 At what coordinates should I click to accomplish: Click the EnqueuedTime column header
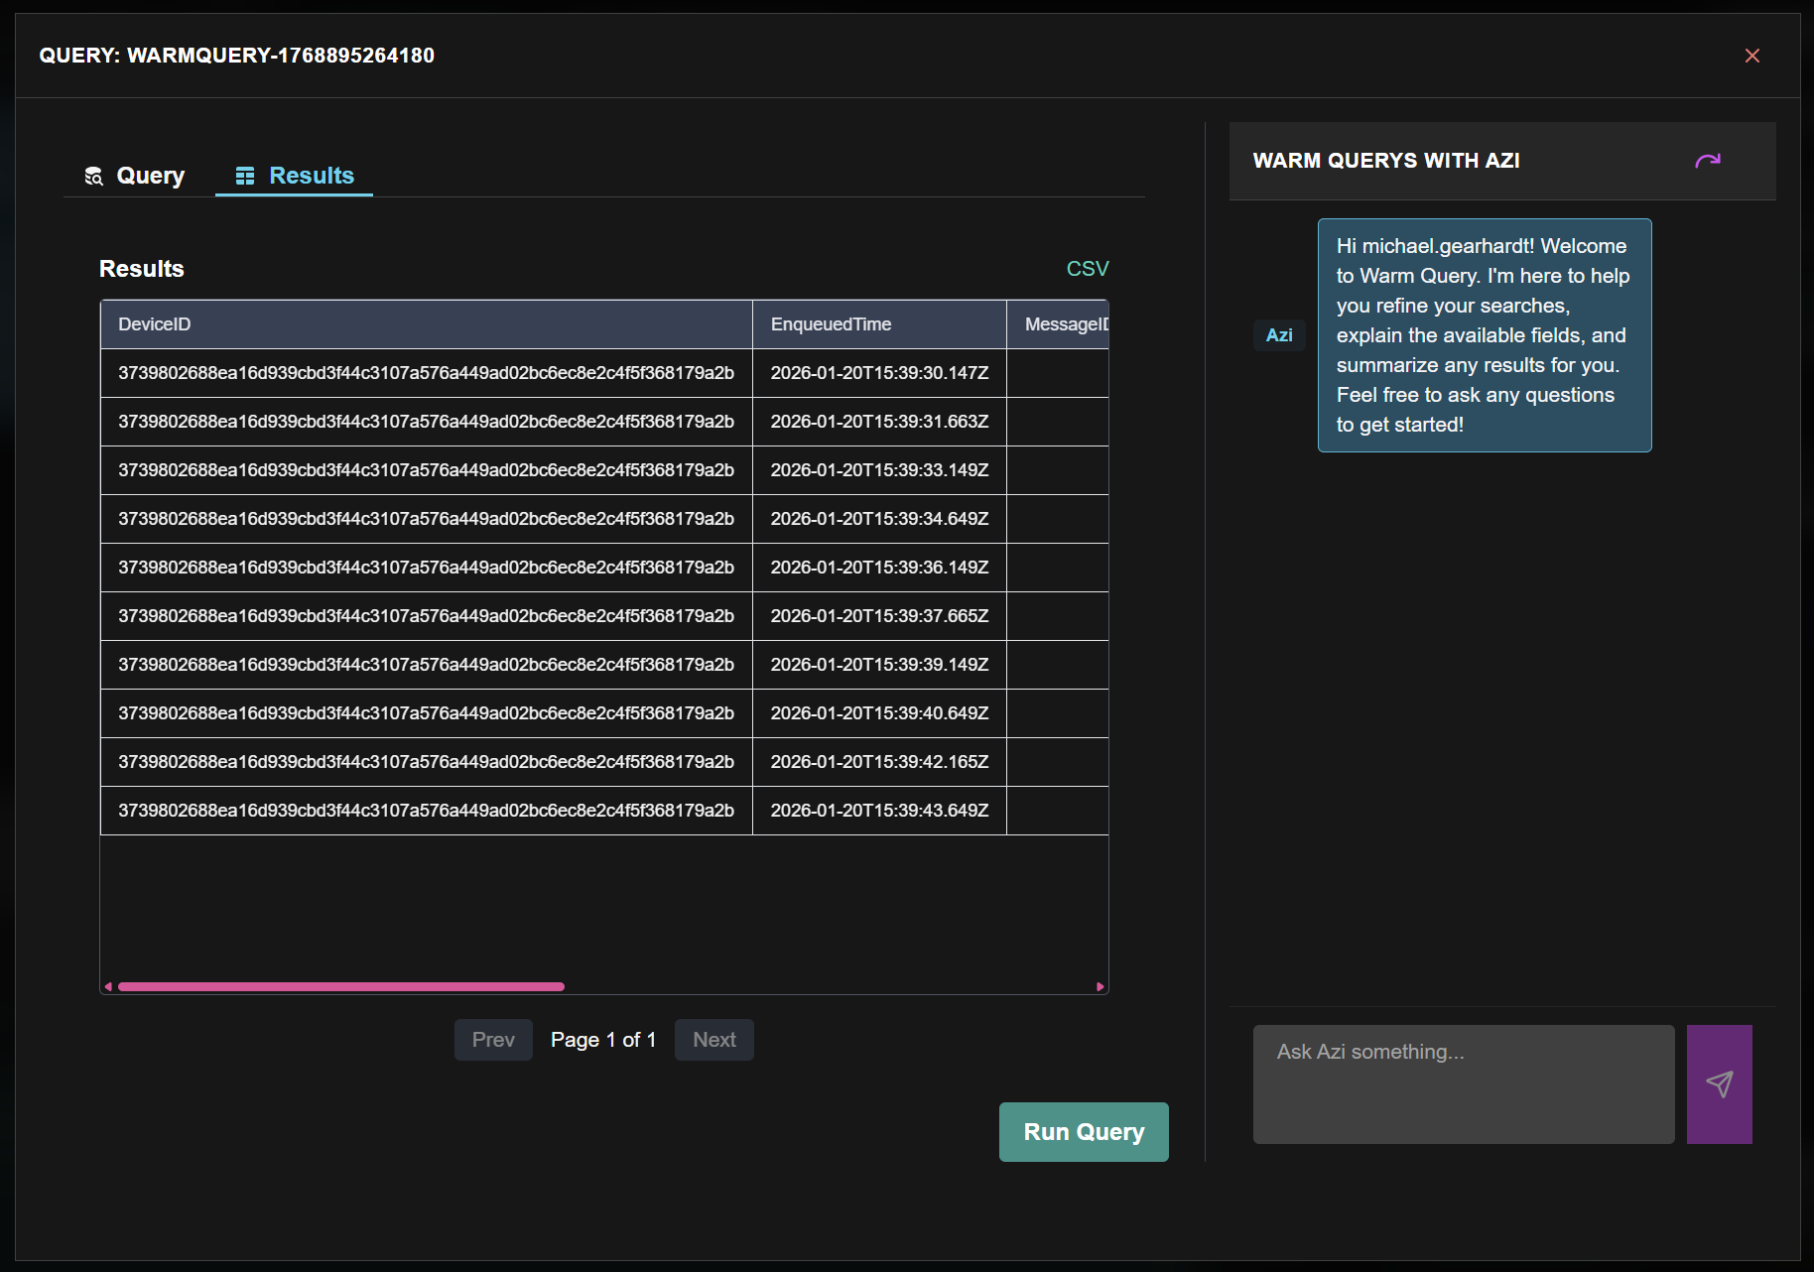coord(879,324)
